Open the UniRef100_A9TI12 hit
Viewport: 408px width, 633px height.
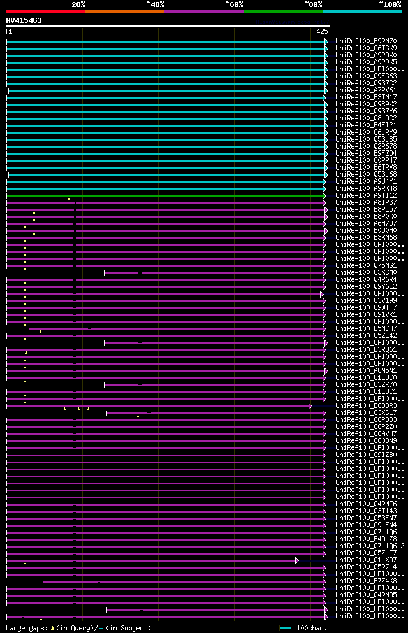point(366,196)
